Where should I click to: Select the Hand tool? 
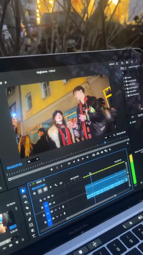(x=32, y=230)
